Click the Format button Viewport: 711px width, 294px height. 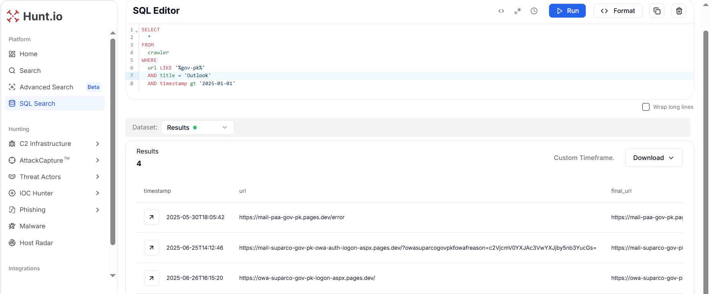click(617, 11)
